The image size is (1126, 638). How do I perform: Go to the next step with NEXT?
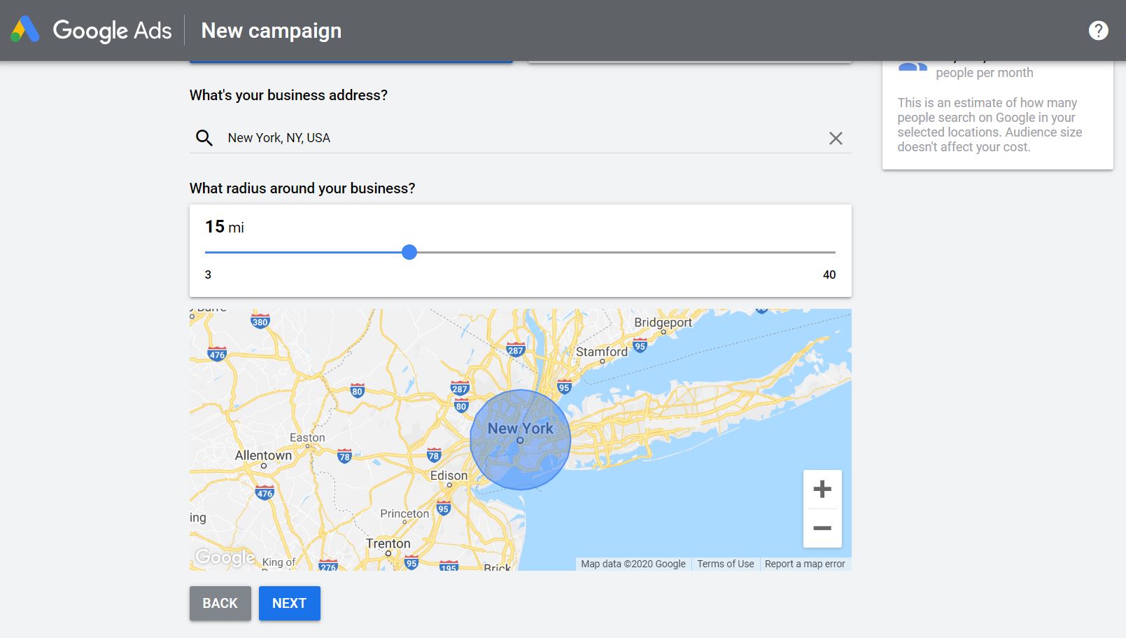290,603
